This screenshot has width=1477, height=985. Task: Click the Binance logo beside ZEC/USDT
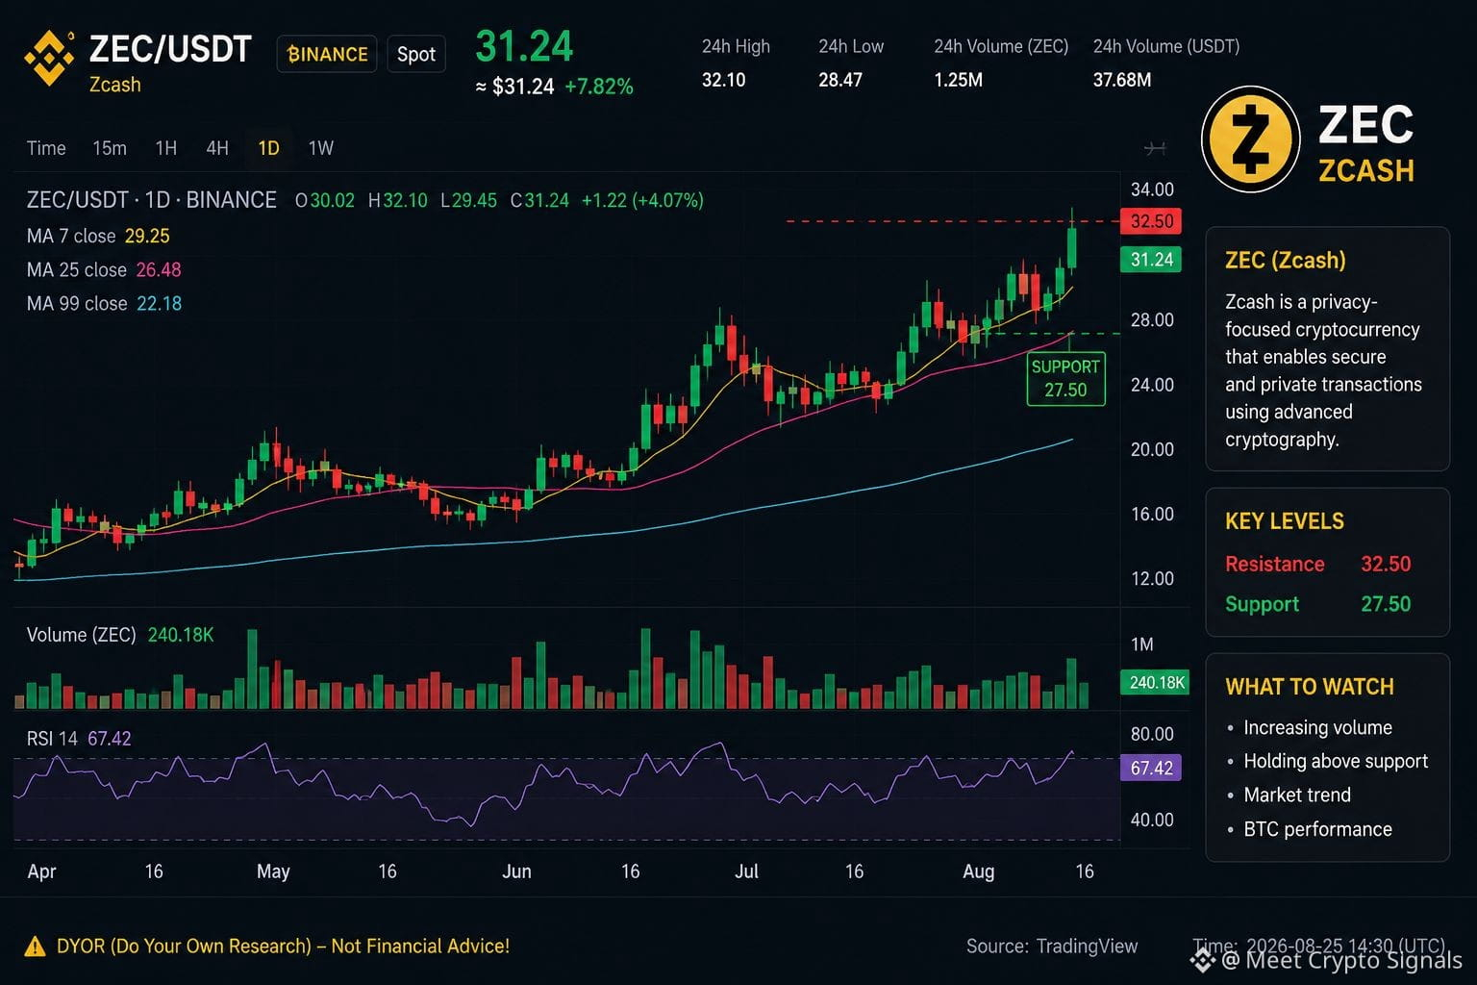click(x=49, y=59)
